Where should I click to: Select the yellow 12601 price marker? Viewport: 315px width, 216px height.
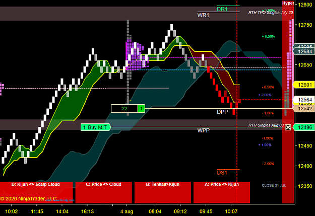click(304, 85)
